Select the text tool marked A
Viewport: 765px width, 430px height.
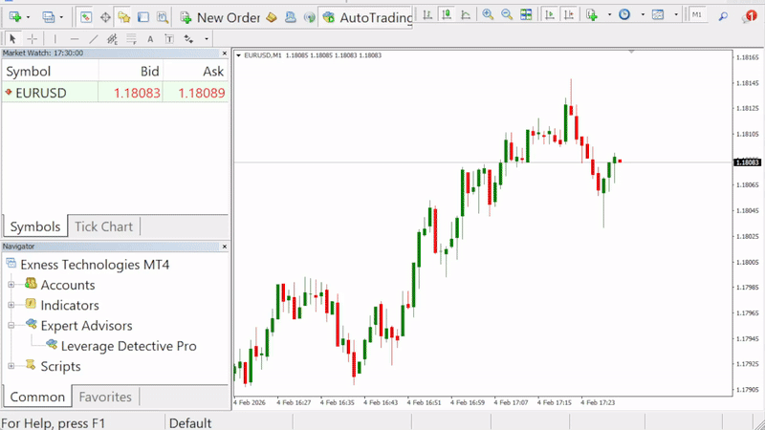pyautogui.click(x=150, y=39)
